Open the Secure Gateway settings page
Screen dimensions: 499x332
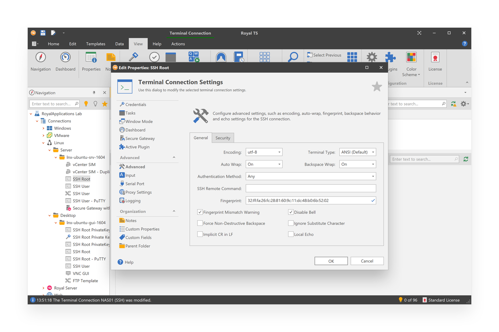[140, 138]
